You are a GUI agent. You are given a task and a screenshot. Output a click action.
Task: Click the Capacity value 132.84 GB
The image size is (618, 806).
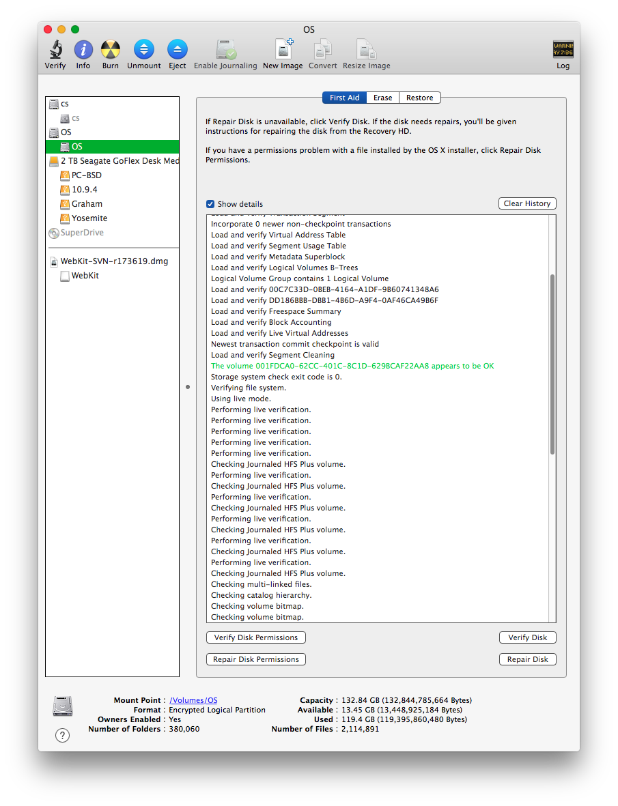tap(407, 700)
